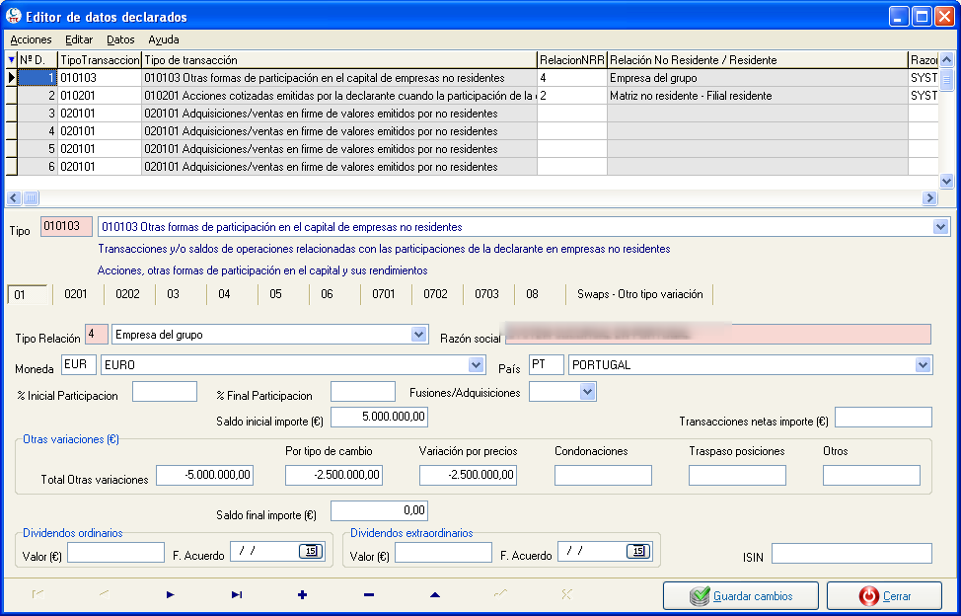Open calendar for extraordinary dividends F. Acuerdo
The width and height of the screenshot is (961, 616).
pos(638,551)
